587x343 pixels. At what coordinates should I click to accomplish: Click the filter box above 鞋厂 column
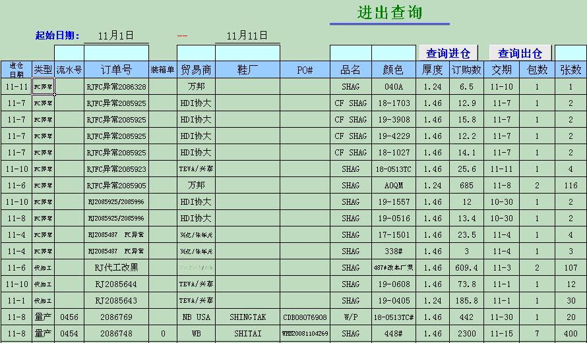pos(247,53)
